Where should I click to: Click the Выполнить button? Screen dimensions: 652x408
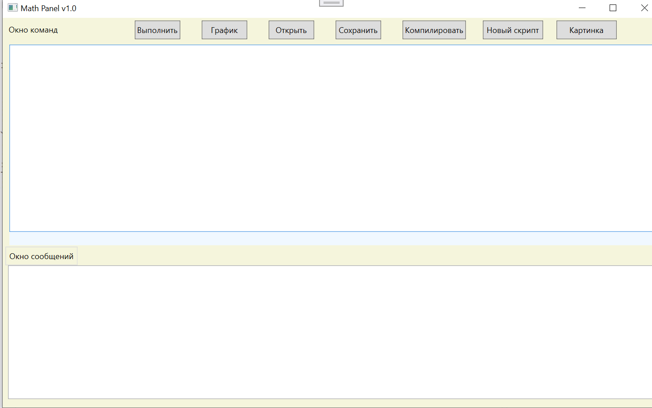(157, 30)
